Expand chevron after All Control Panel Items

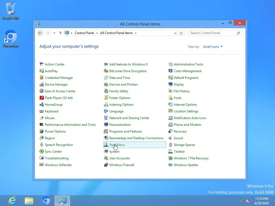[x=136, y=33]
